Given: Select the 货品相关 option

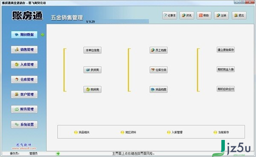Looking at the screenshot, I should click(x=82, y=132).
